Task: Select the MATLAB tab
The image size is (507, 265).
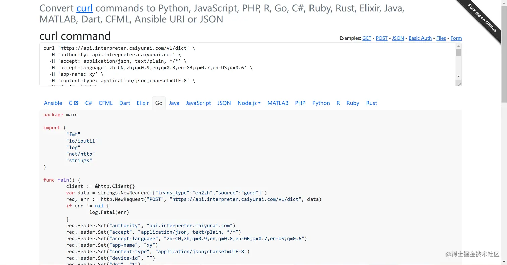Action: click(278, 103)
